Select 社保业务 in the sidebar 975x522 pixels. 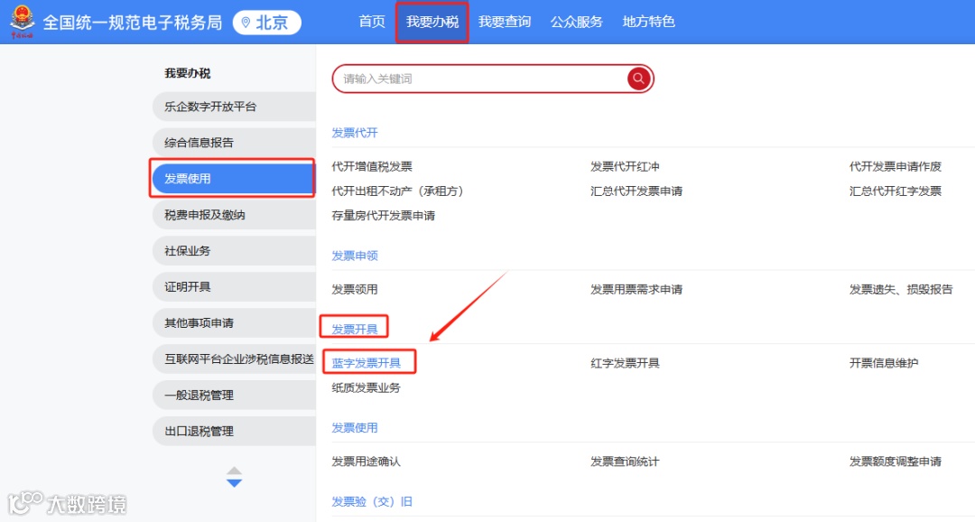(x=234, y=250)
